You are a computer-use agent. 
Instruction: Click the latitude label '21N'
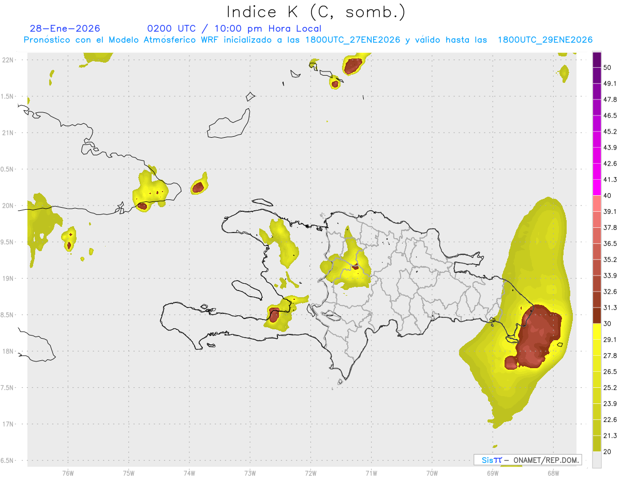(9, 133)
